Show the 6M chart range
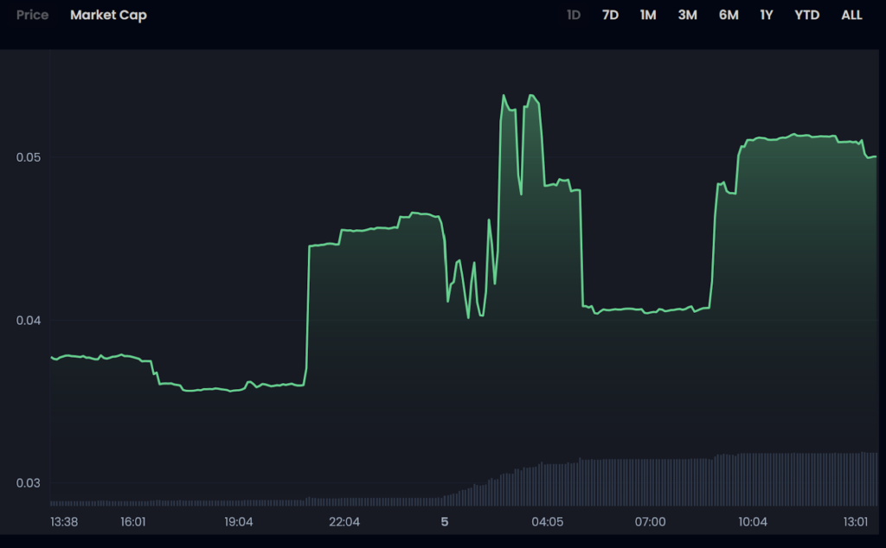 coord(729,16)
